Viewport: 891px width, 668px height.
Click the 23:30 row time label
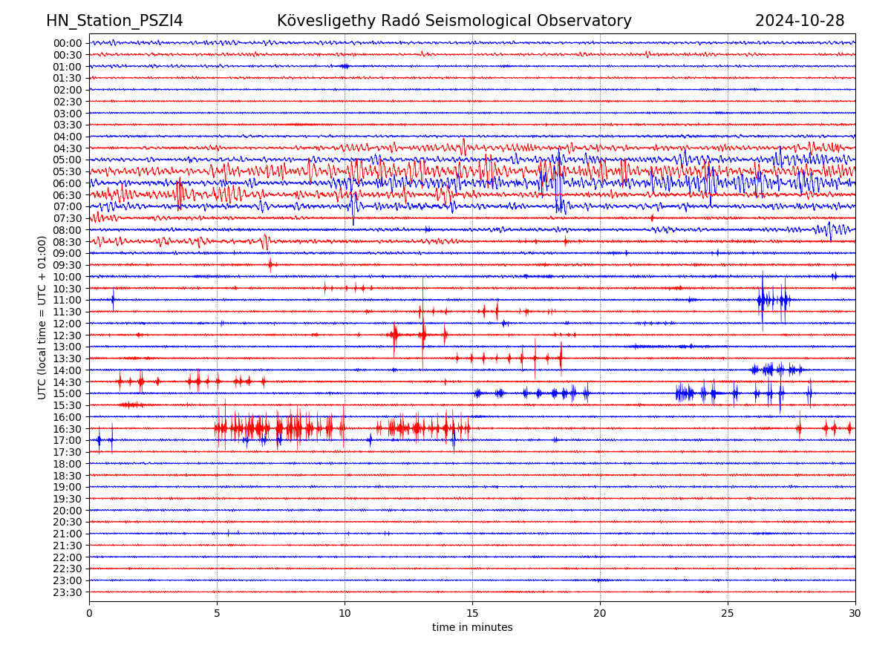(x=68, y=592)
